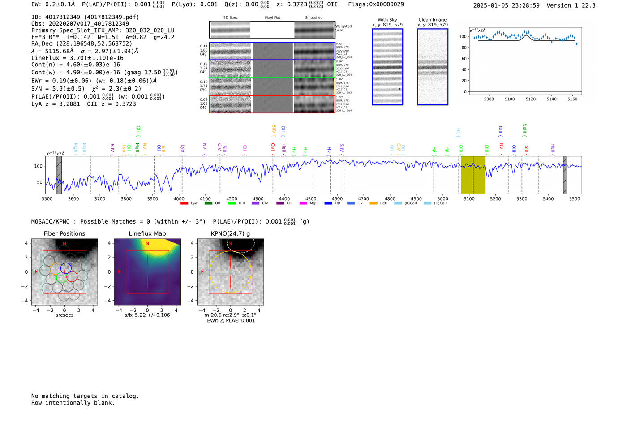Click the 'LyA z = 3.2081' text
Image resolution: width=627 pixels, height=427 pixels.
pos(56,104)
